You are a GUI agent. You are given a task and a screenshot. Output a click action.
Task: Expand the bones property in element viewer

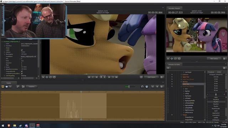click(5, 67)
